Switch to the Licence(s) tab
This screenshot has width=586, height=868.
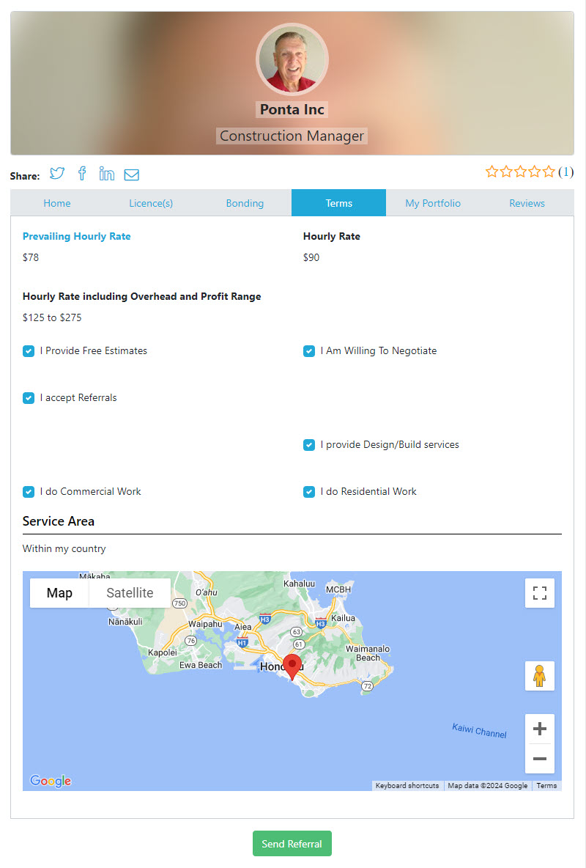click(151, 203)
